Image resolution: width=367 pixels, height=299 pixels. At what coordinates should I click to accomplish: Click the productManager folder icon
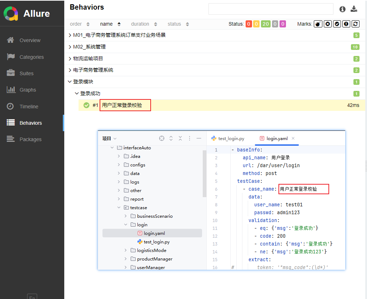click(x=133, y=259)
